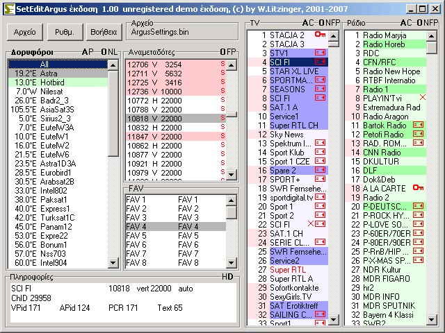The width and height of the screenshot is (445, 333).
Task: Click the red X icon on PLAYIN'T vi
Action: tap(422, 98)
